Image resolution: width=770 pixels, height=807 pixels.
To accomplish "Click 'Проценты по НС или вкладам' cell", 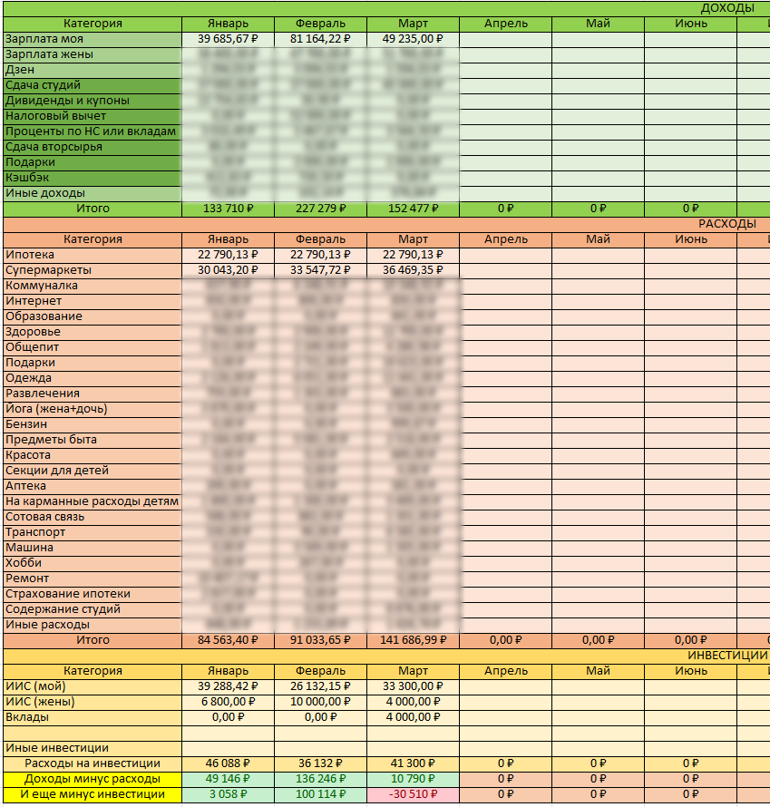I will click(x=93, y=131).
